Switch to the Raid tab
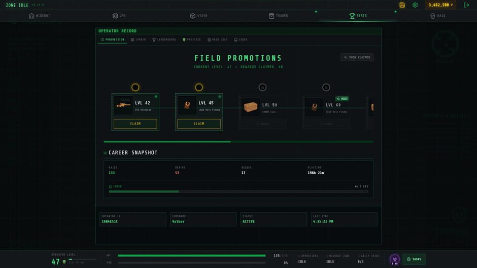The image size is (477, 268). coord(438,16)
